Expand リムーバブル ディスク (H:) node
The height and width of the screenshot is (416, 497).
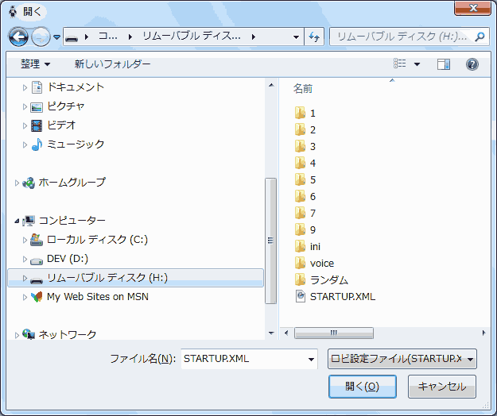pyautogui.click(x=25, y=278)
